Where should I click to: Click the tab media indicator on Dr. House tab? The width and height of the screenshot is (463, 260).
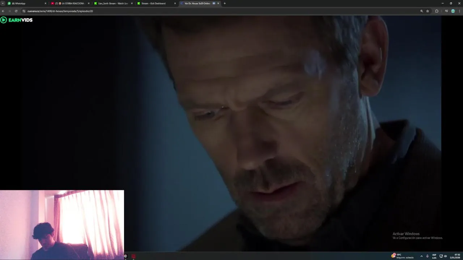click(214, 3)
